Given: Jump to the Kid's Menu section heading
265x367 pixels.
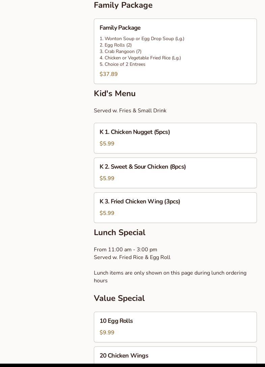Looking at the screenshot, I should tap(115, 94).
